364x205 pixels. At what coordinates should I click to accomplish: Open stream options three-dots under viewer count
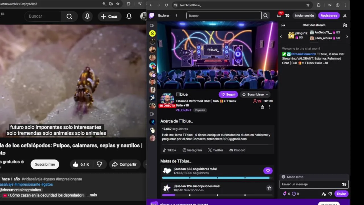269,107
